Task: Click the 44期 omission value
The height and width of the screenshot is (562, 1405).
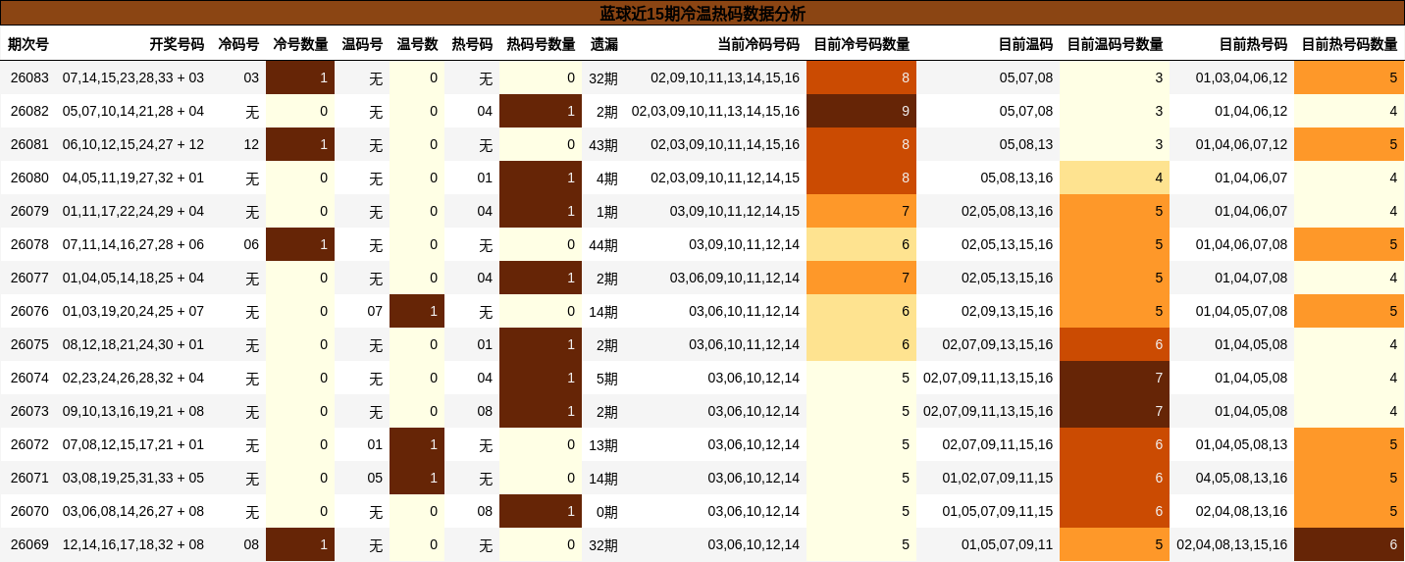Action: pyautogui.click(x=603, y=244)
